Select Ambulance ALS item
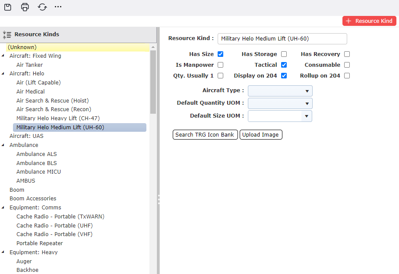 point(36,154)
